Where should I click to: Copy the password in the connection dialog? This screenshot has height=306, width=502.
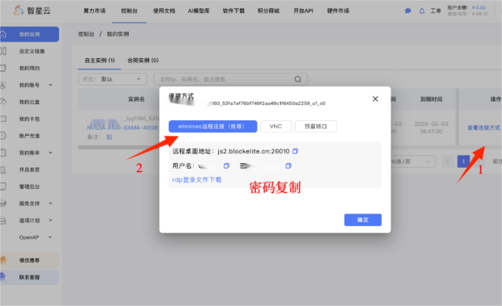(288, 165)
